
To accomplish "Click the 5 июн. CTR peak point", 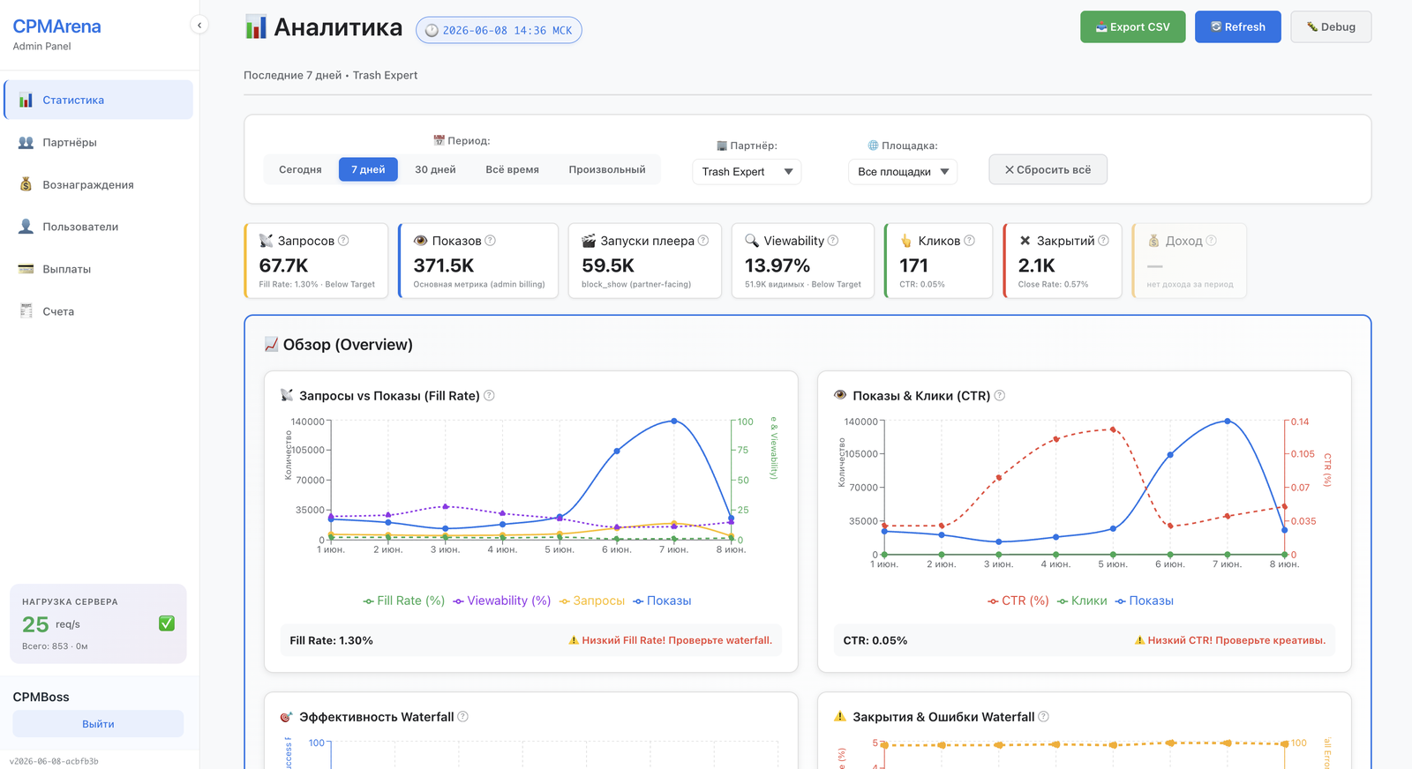I will pyautogui.click(x=1113, y=429).
